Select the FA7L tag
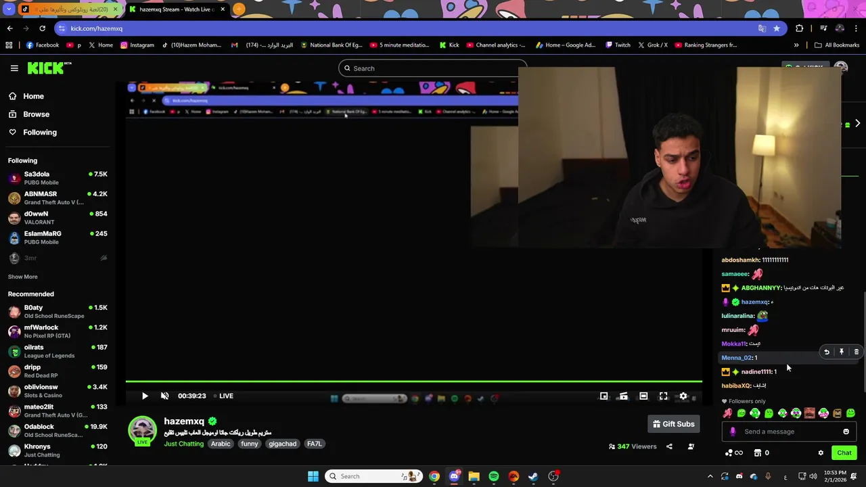This screenshot has width=866, height=487. coord(314,444)
